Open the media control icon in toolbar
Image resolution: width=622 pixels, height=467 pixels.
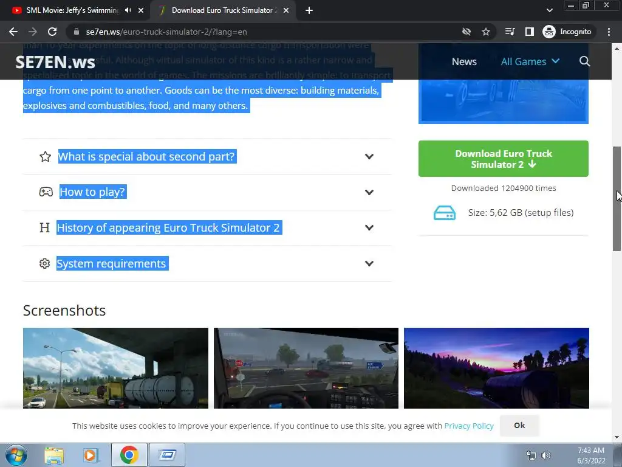510,32
